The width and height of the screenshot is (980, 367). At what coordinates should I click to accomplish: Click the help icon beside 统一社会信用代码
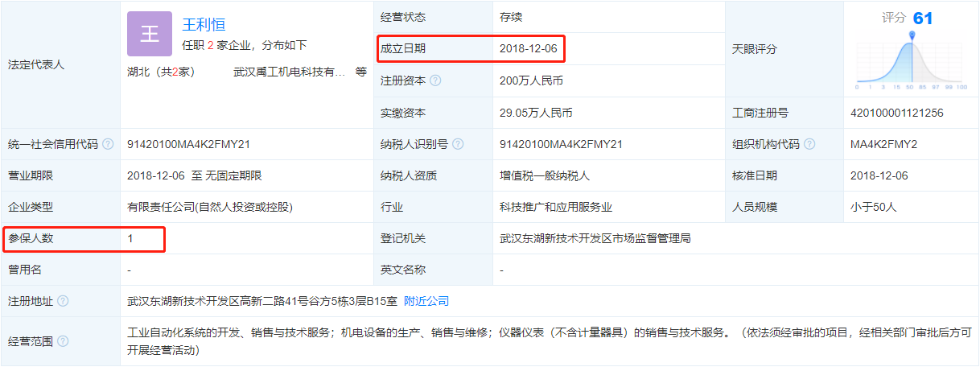pos(108,144)
